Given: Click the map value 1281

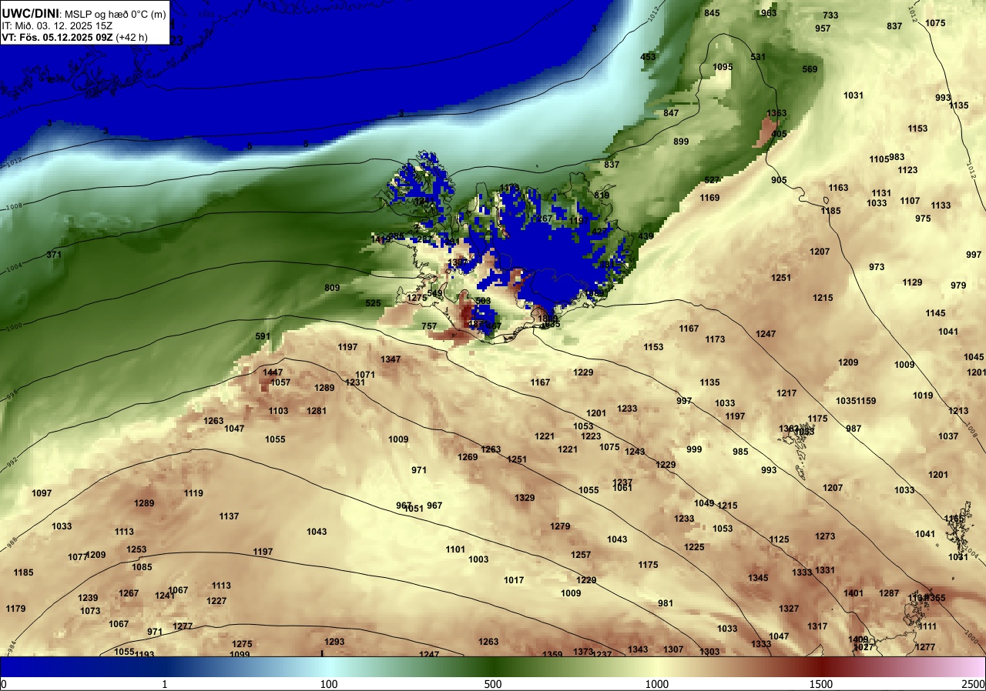Looking at the screenshot, I should click(x=317, y=411).
